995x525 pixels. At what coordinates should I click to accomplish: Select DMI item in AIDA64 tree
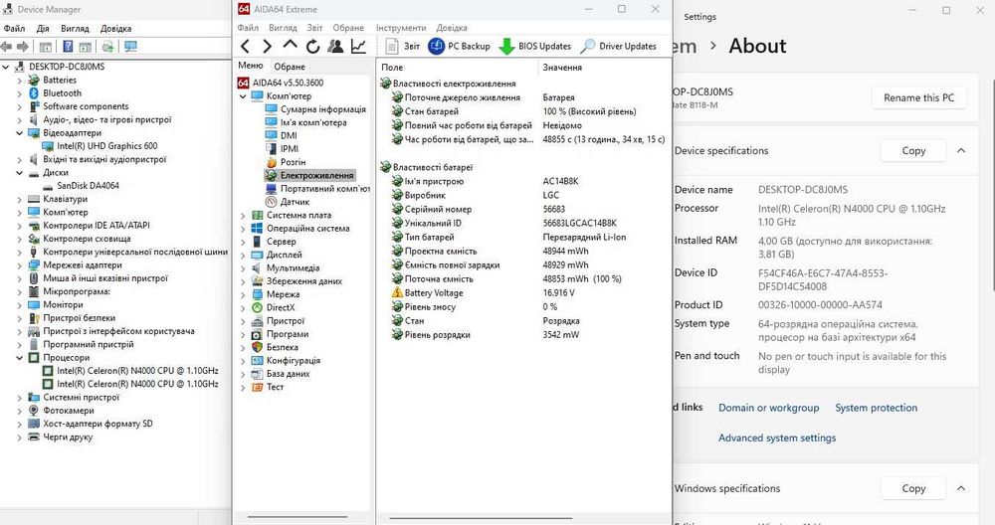click(289, 135)
